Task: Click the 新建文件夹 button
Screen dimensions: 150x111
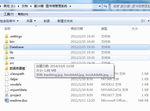Action: (x=65, y=21)
